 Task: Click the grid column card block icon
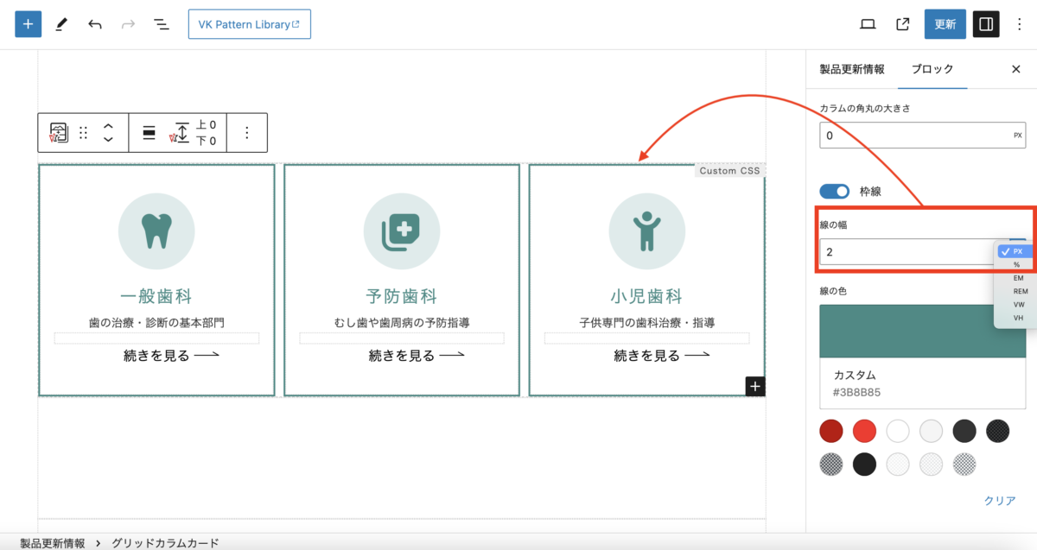tap(59, 133)
